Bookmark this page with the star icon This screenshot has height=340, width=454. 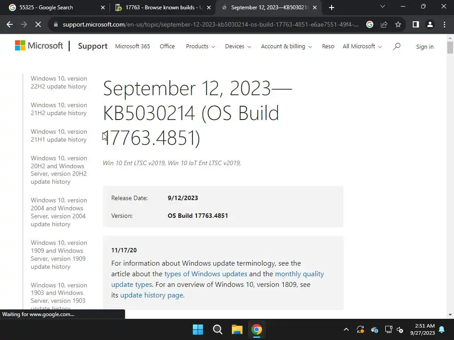(x=398, y=25)
